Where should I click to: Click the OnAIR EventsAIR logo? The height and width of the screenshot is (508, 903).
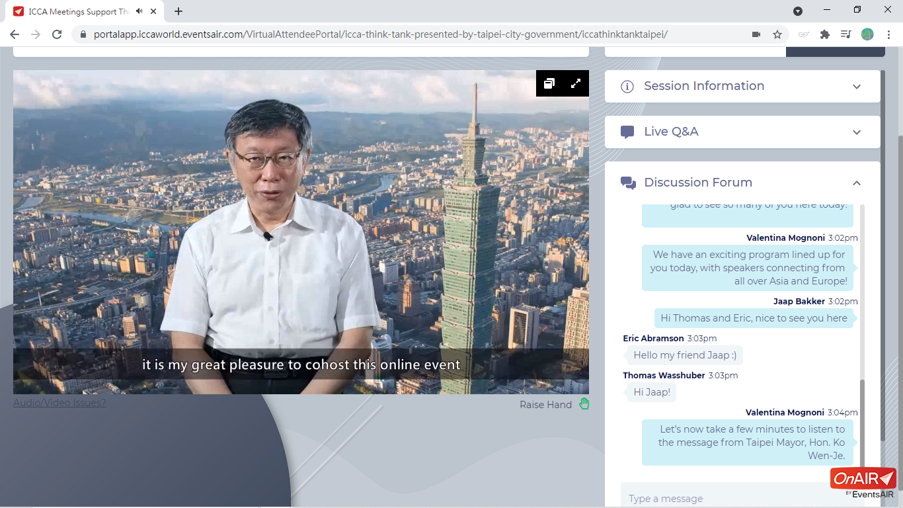tap(863, 484)
